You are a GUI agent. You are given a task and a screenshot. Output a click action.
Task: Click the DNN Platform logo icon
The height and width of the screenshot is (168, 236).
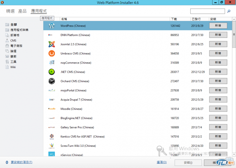50,35
